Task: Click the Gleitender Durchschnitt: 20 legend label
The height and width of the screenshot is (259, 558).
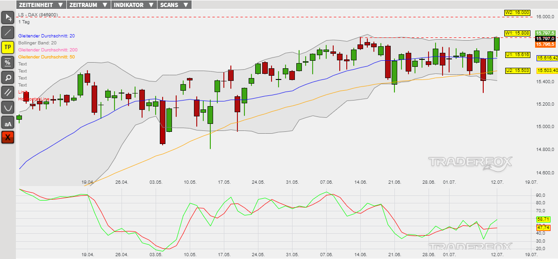Action: pos(46,36)
